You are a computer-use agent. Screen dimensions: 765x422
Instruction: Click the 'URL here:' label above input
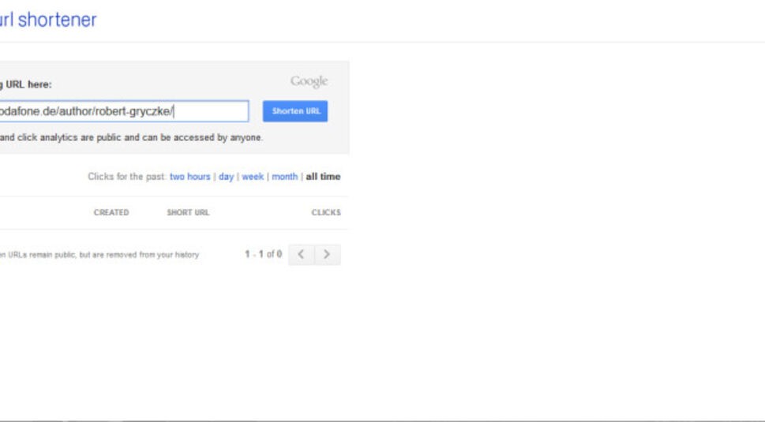pyautogui.click(x=28, y=84)
